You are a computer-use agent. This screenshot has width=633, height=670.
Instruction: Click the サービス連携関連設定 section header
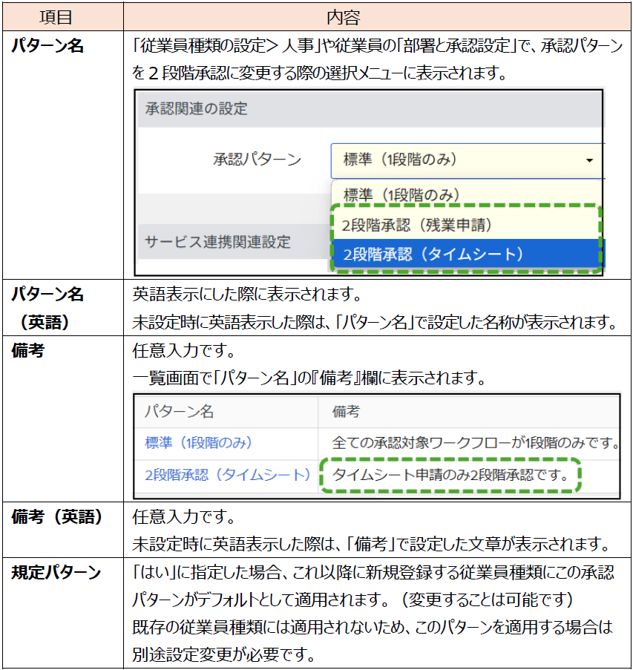pyautogui.click(x=217, y=241)
